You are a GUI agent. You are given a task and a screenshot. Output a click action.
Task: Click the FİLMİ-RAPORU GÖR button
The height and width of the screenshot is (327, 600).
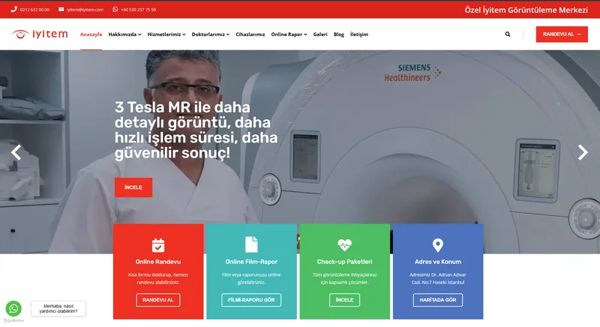tap(251, 300)
